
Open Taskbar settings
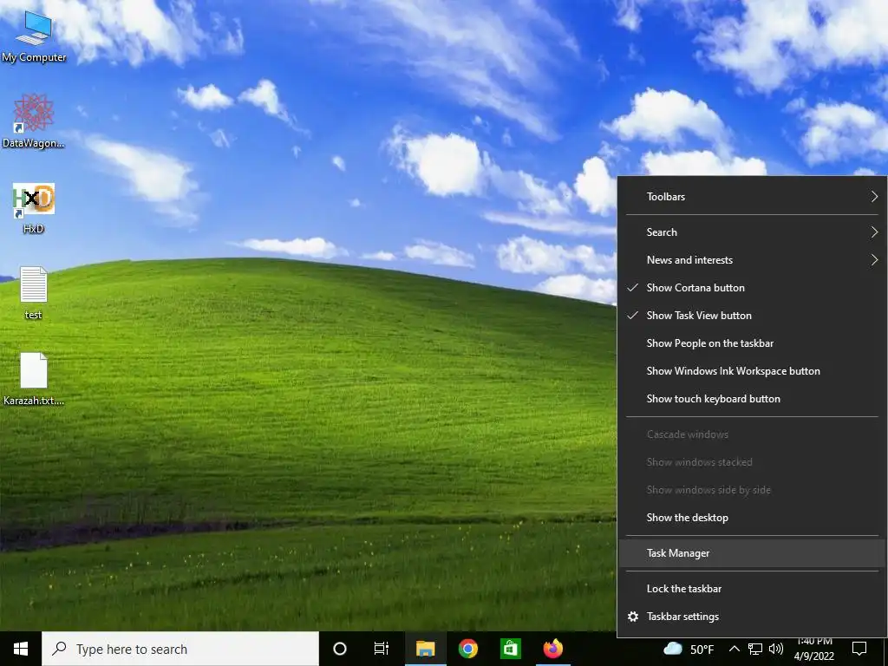point(752,617)
